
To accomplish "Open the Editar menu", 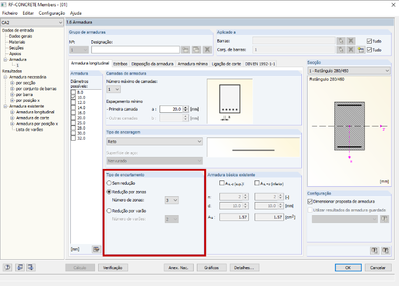I will coord(28,13).
